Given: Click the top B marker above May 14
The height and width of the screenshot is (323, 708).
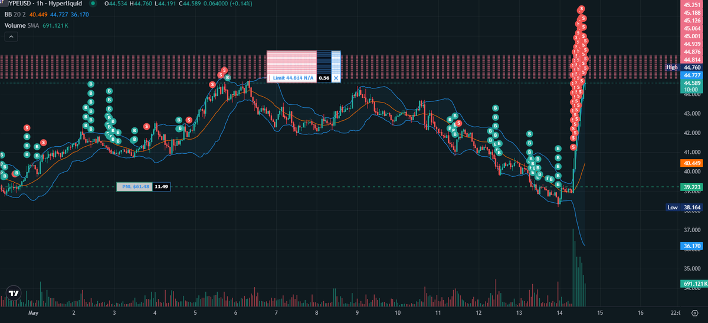Looking at the screenshot, I should click(558, 149).
